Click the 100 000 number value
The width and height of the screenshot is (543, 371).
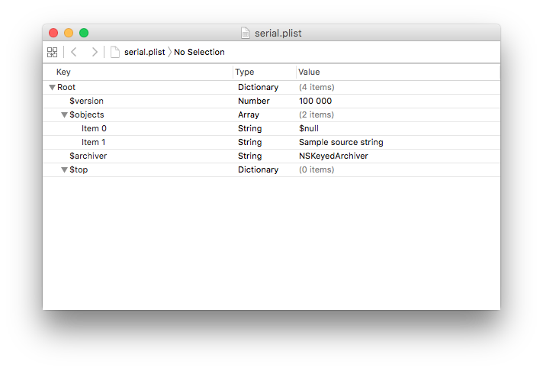click(315, 101)
